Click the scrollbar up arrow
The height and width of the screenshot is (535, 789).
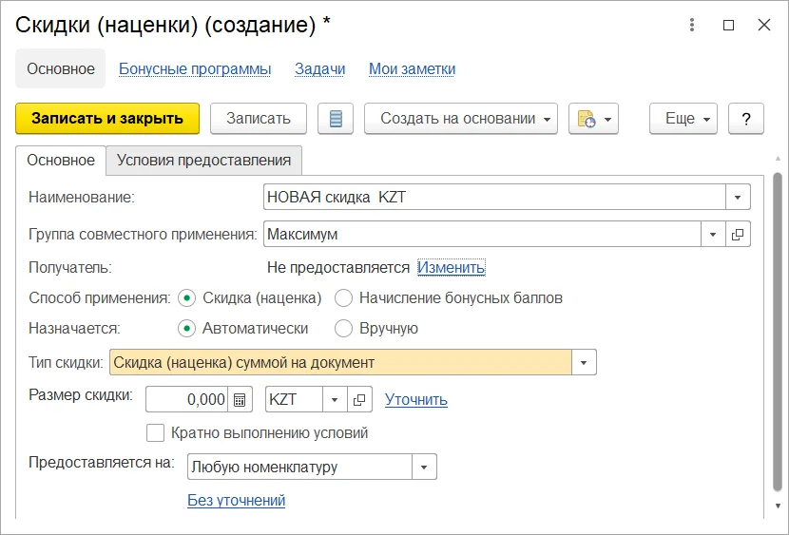point(778,159)
